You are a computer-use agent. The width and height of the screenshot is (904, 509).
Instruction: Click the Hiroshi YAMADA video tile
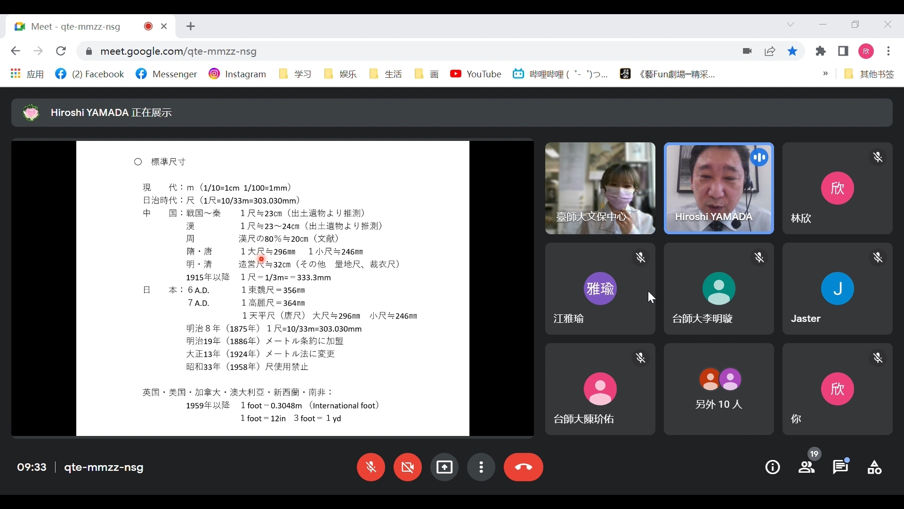(x=718, y=189)
